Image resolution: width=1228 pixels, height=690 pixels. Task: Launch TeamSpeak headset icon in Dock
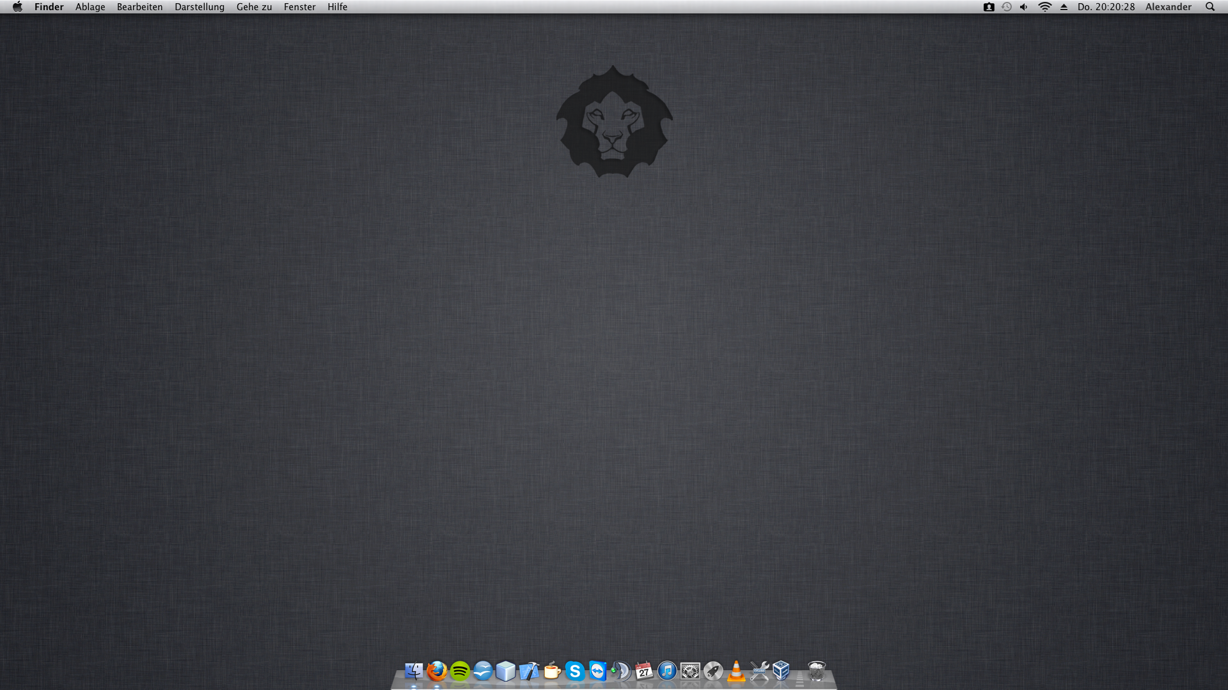[x=621, y=671]
